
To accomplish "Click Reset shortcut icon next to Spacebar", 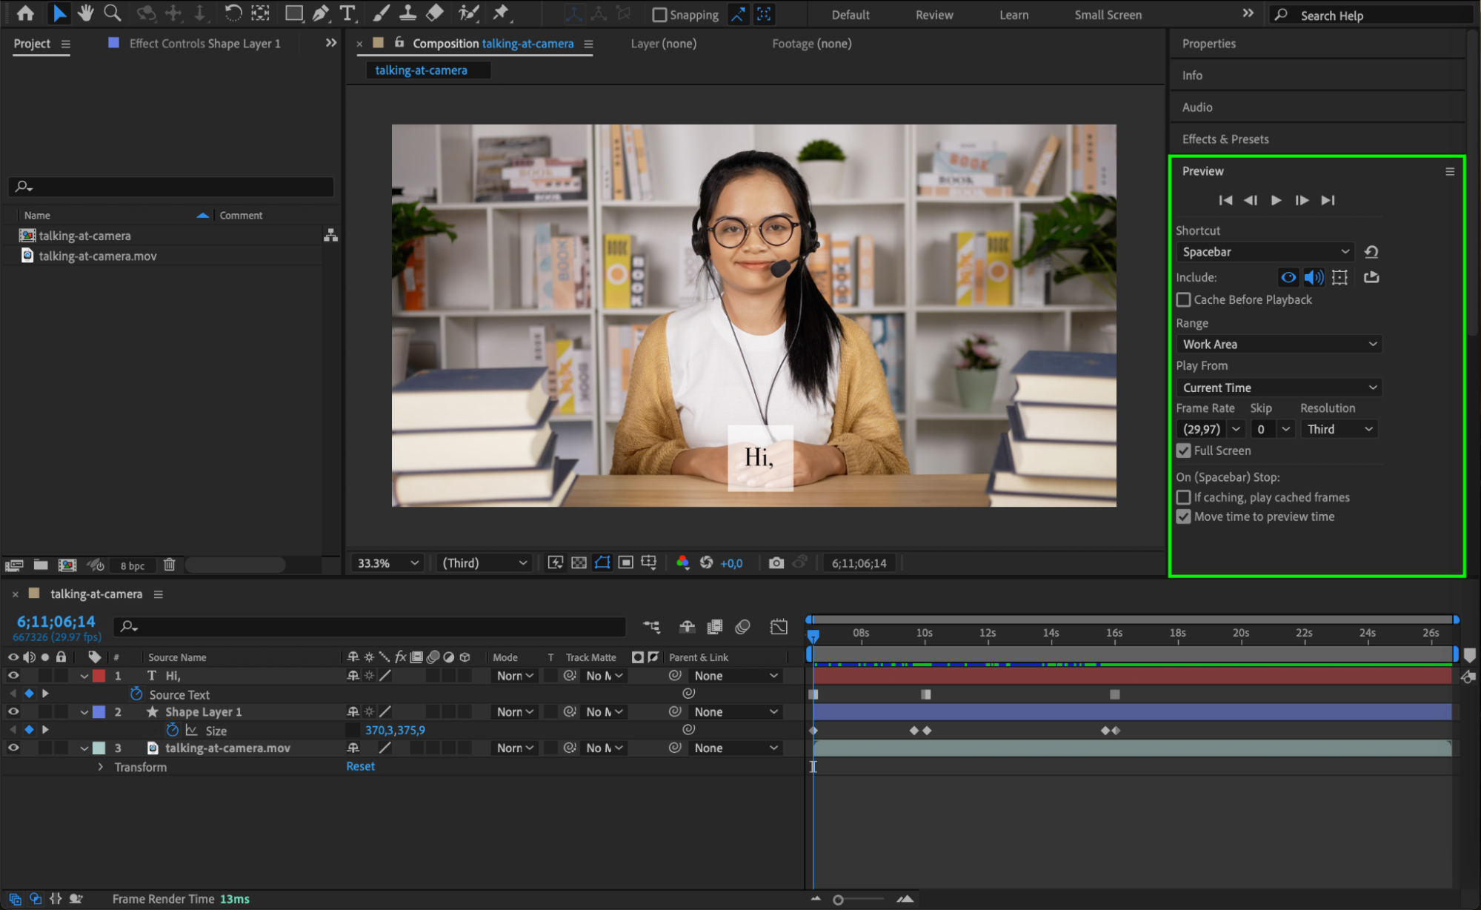I will point(1371,252).
